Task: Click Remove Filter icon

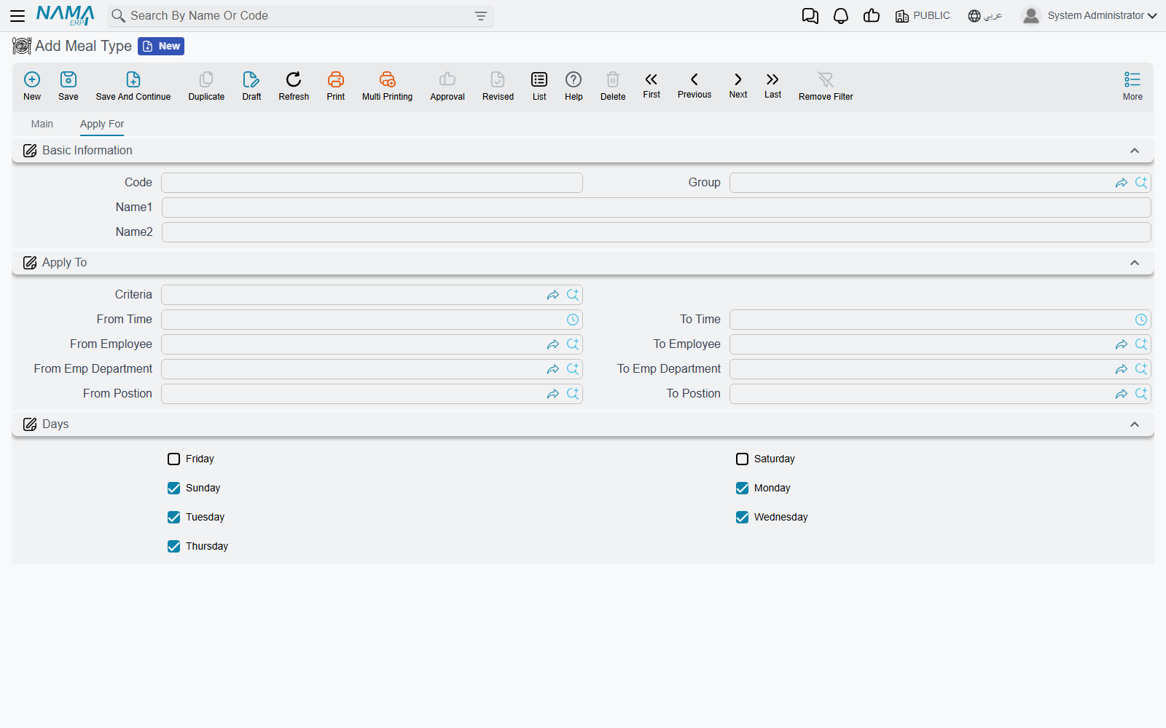Action: pos(826,86)
